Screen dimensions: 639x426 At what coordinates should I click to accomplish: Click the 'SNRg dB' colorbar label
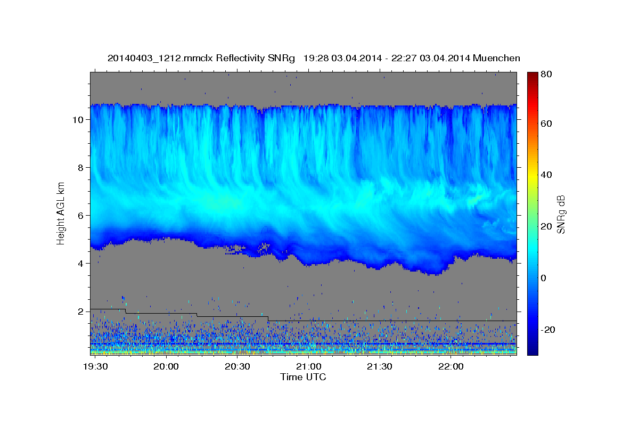pos(561,214)
